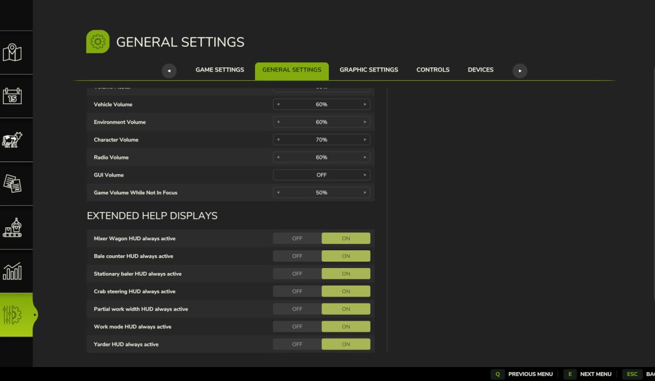
Task: Turn off Bale counter HUD always active
Action: click(x=297, y=256)
